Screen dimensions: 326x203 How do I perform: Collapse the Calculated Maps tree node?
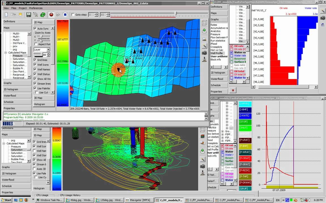(5, 53)
